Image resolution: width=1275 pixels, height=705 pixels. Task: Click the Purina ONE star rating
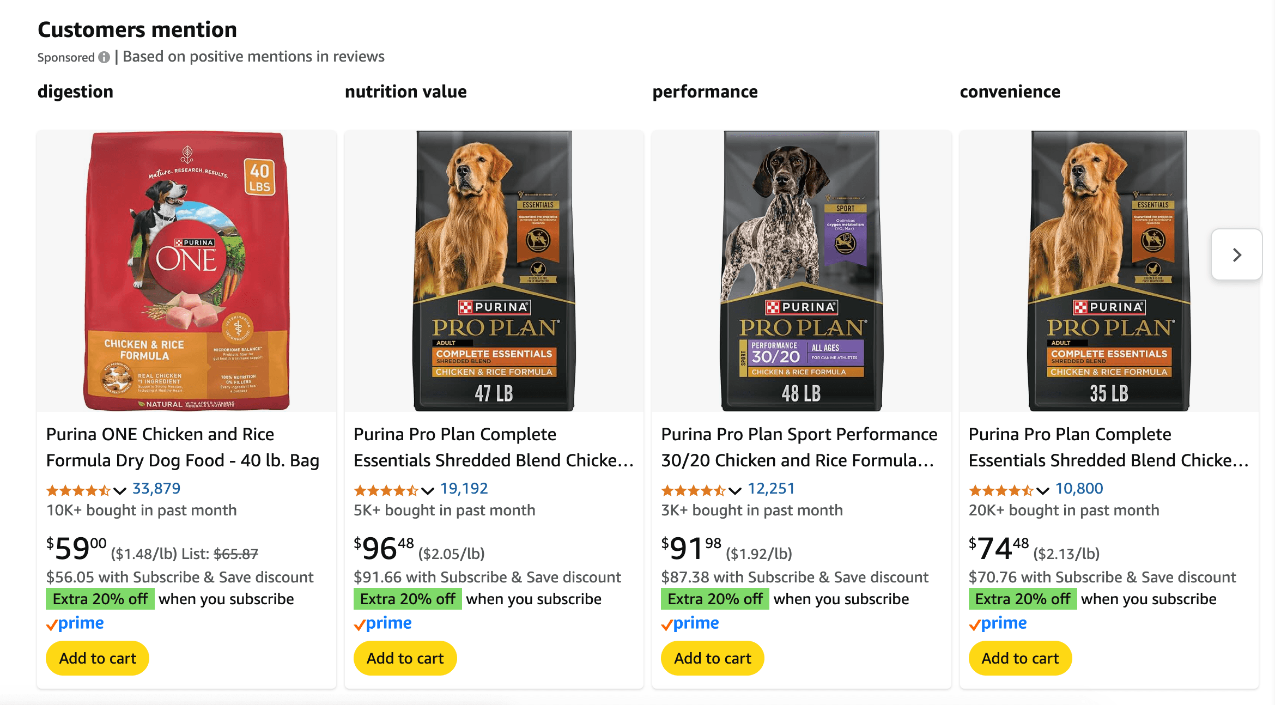coord(78,490)
